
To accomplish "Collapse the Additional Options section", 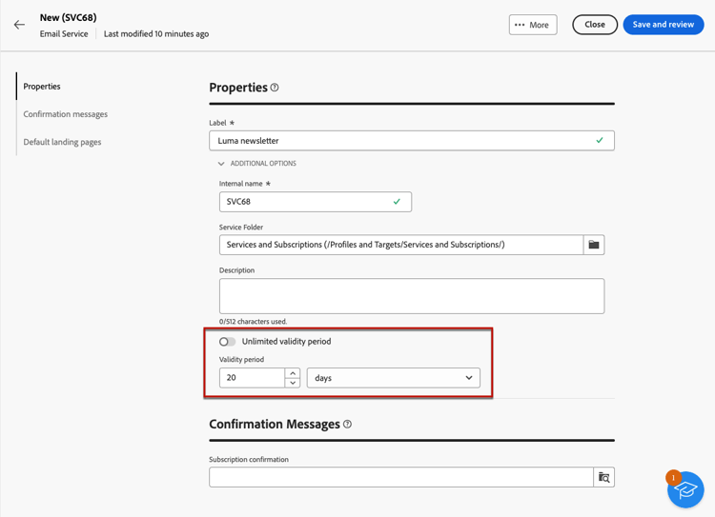I will (x=221, y=164).
